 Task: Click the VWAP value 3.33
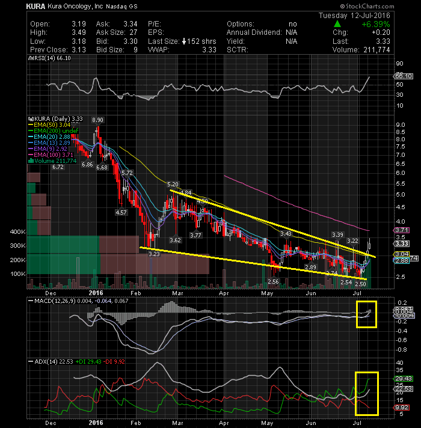209,50
